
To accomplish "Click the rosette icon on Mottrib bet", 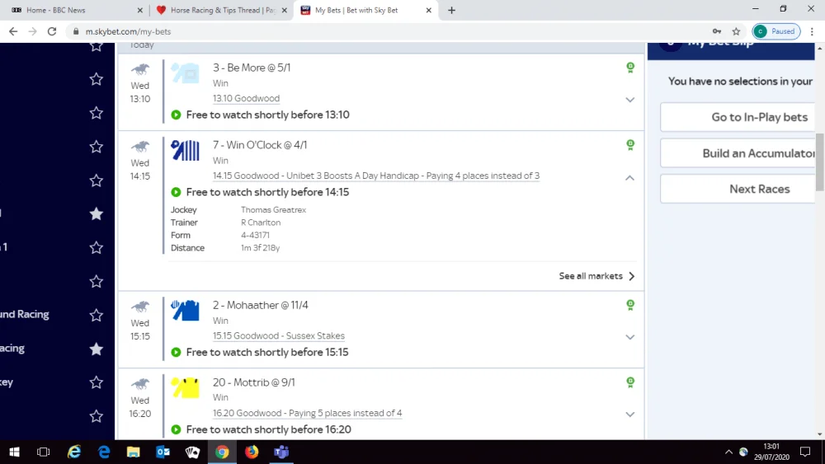I will click(x=629, y=382).
